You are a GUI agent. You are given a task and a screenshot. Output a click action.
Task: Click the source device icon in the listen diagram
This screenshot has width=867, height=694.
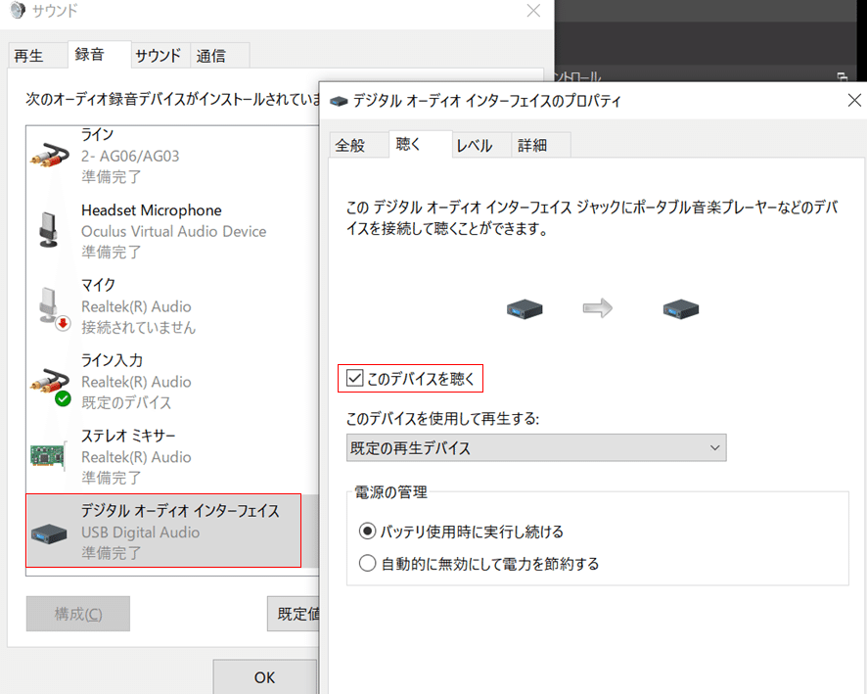pyautogui.click(x=524, y=306)
